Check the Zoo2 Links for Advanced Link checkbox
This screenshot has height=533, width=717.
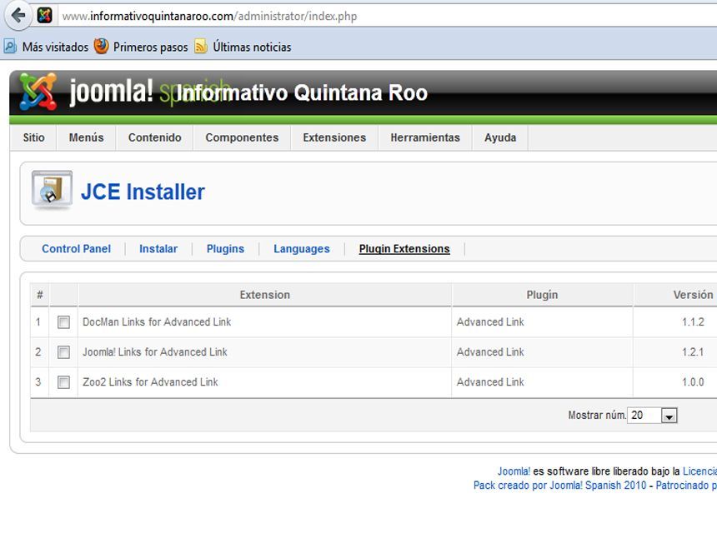click(63, 382)
